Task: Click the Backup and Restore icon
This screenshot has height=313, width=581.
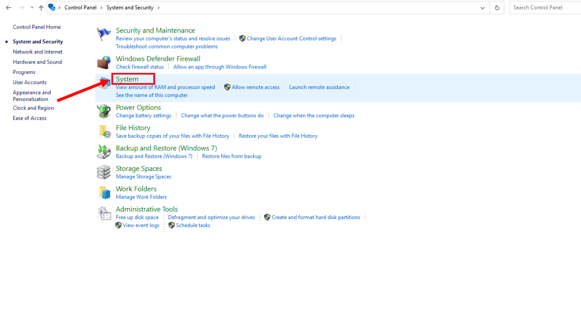Action: pos(104,152)
